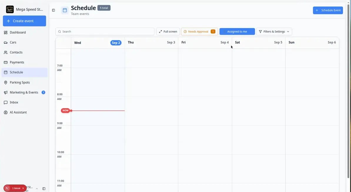
Task: Open the Needs Approval filter
Action: pyautogui.click(x=199, y=31)
